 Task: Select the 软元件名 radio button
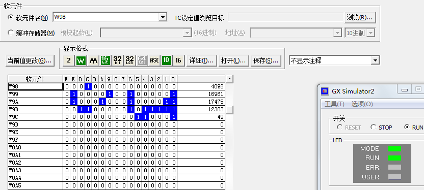click(11, 17)
